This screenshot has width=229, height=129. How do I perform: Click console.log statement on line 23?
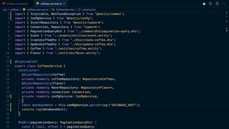(44, 109)
